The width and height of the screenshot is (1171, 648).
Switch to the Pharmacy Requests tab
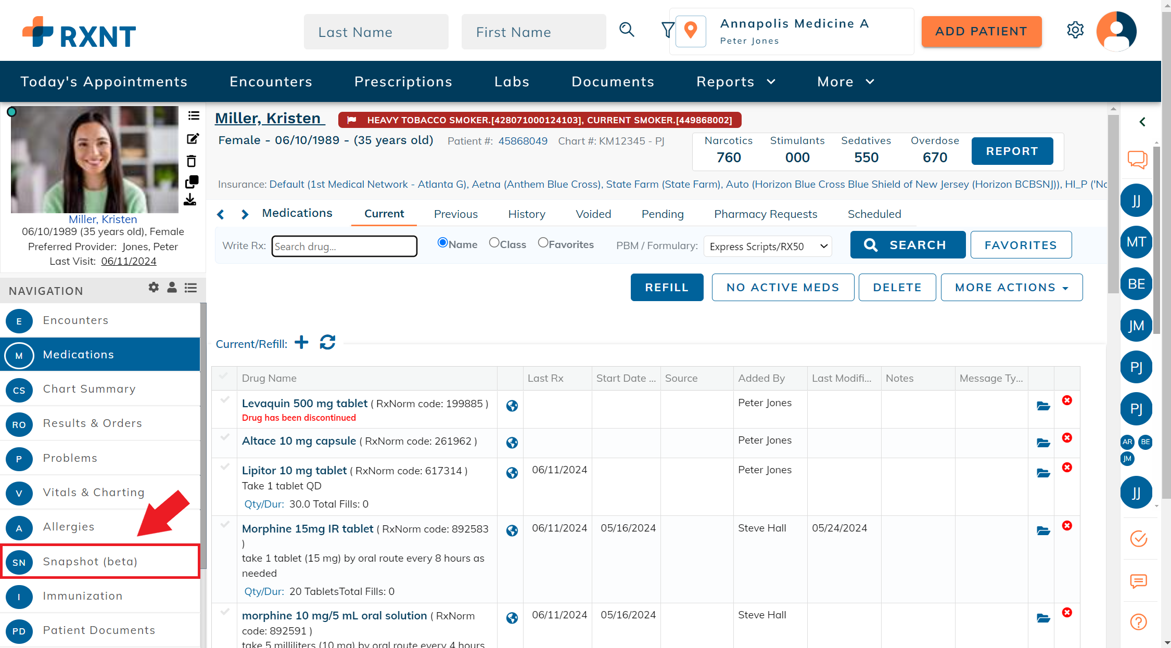pyautogui.click(x=766, y=214)
